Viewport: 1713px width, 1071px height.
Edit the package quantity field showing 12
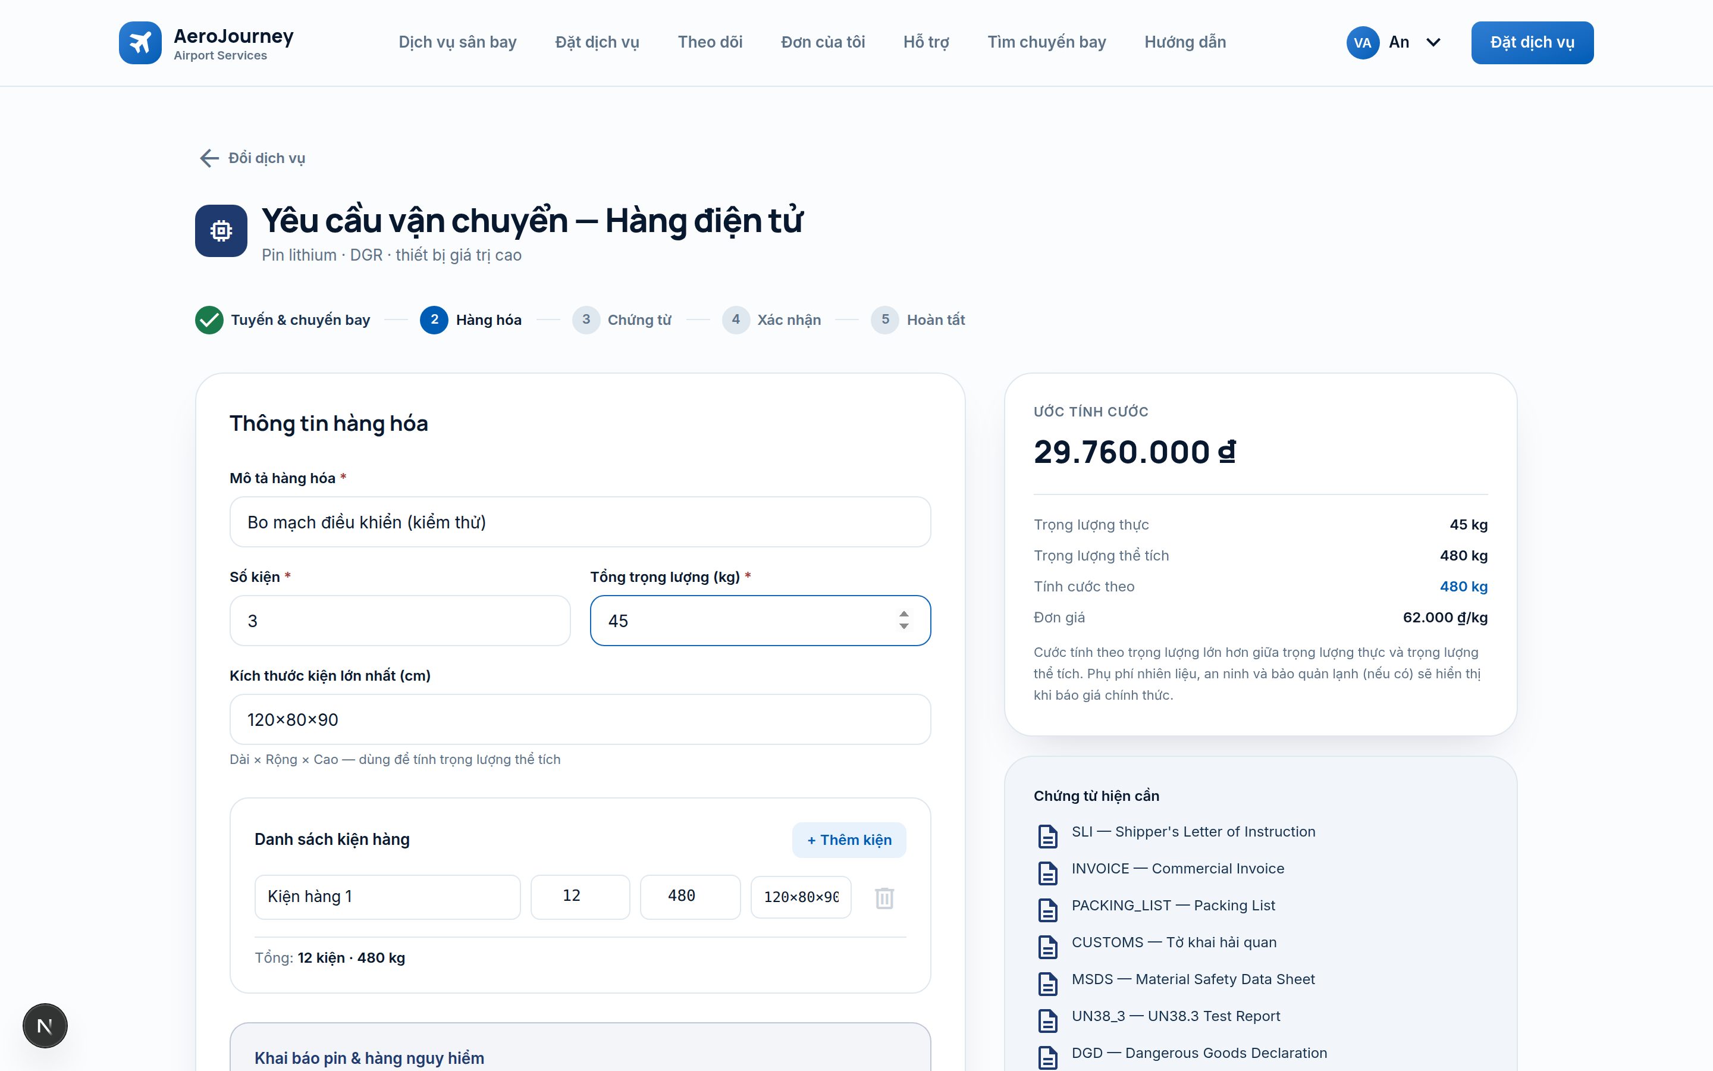tap(581, 897)
